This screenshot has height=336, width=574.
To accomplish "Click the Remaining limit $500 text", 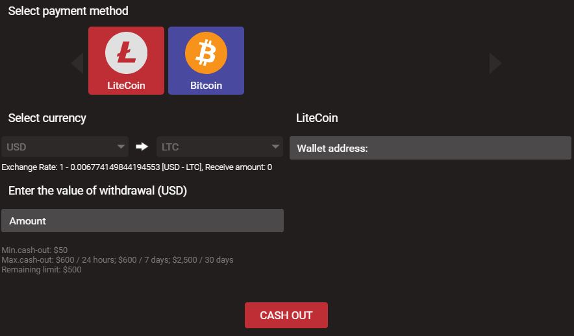I will point(42,270).
